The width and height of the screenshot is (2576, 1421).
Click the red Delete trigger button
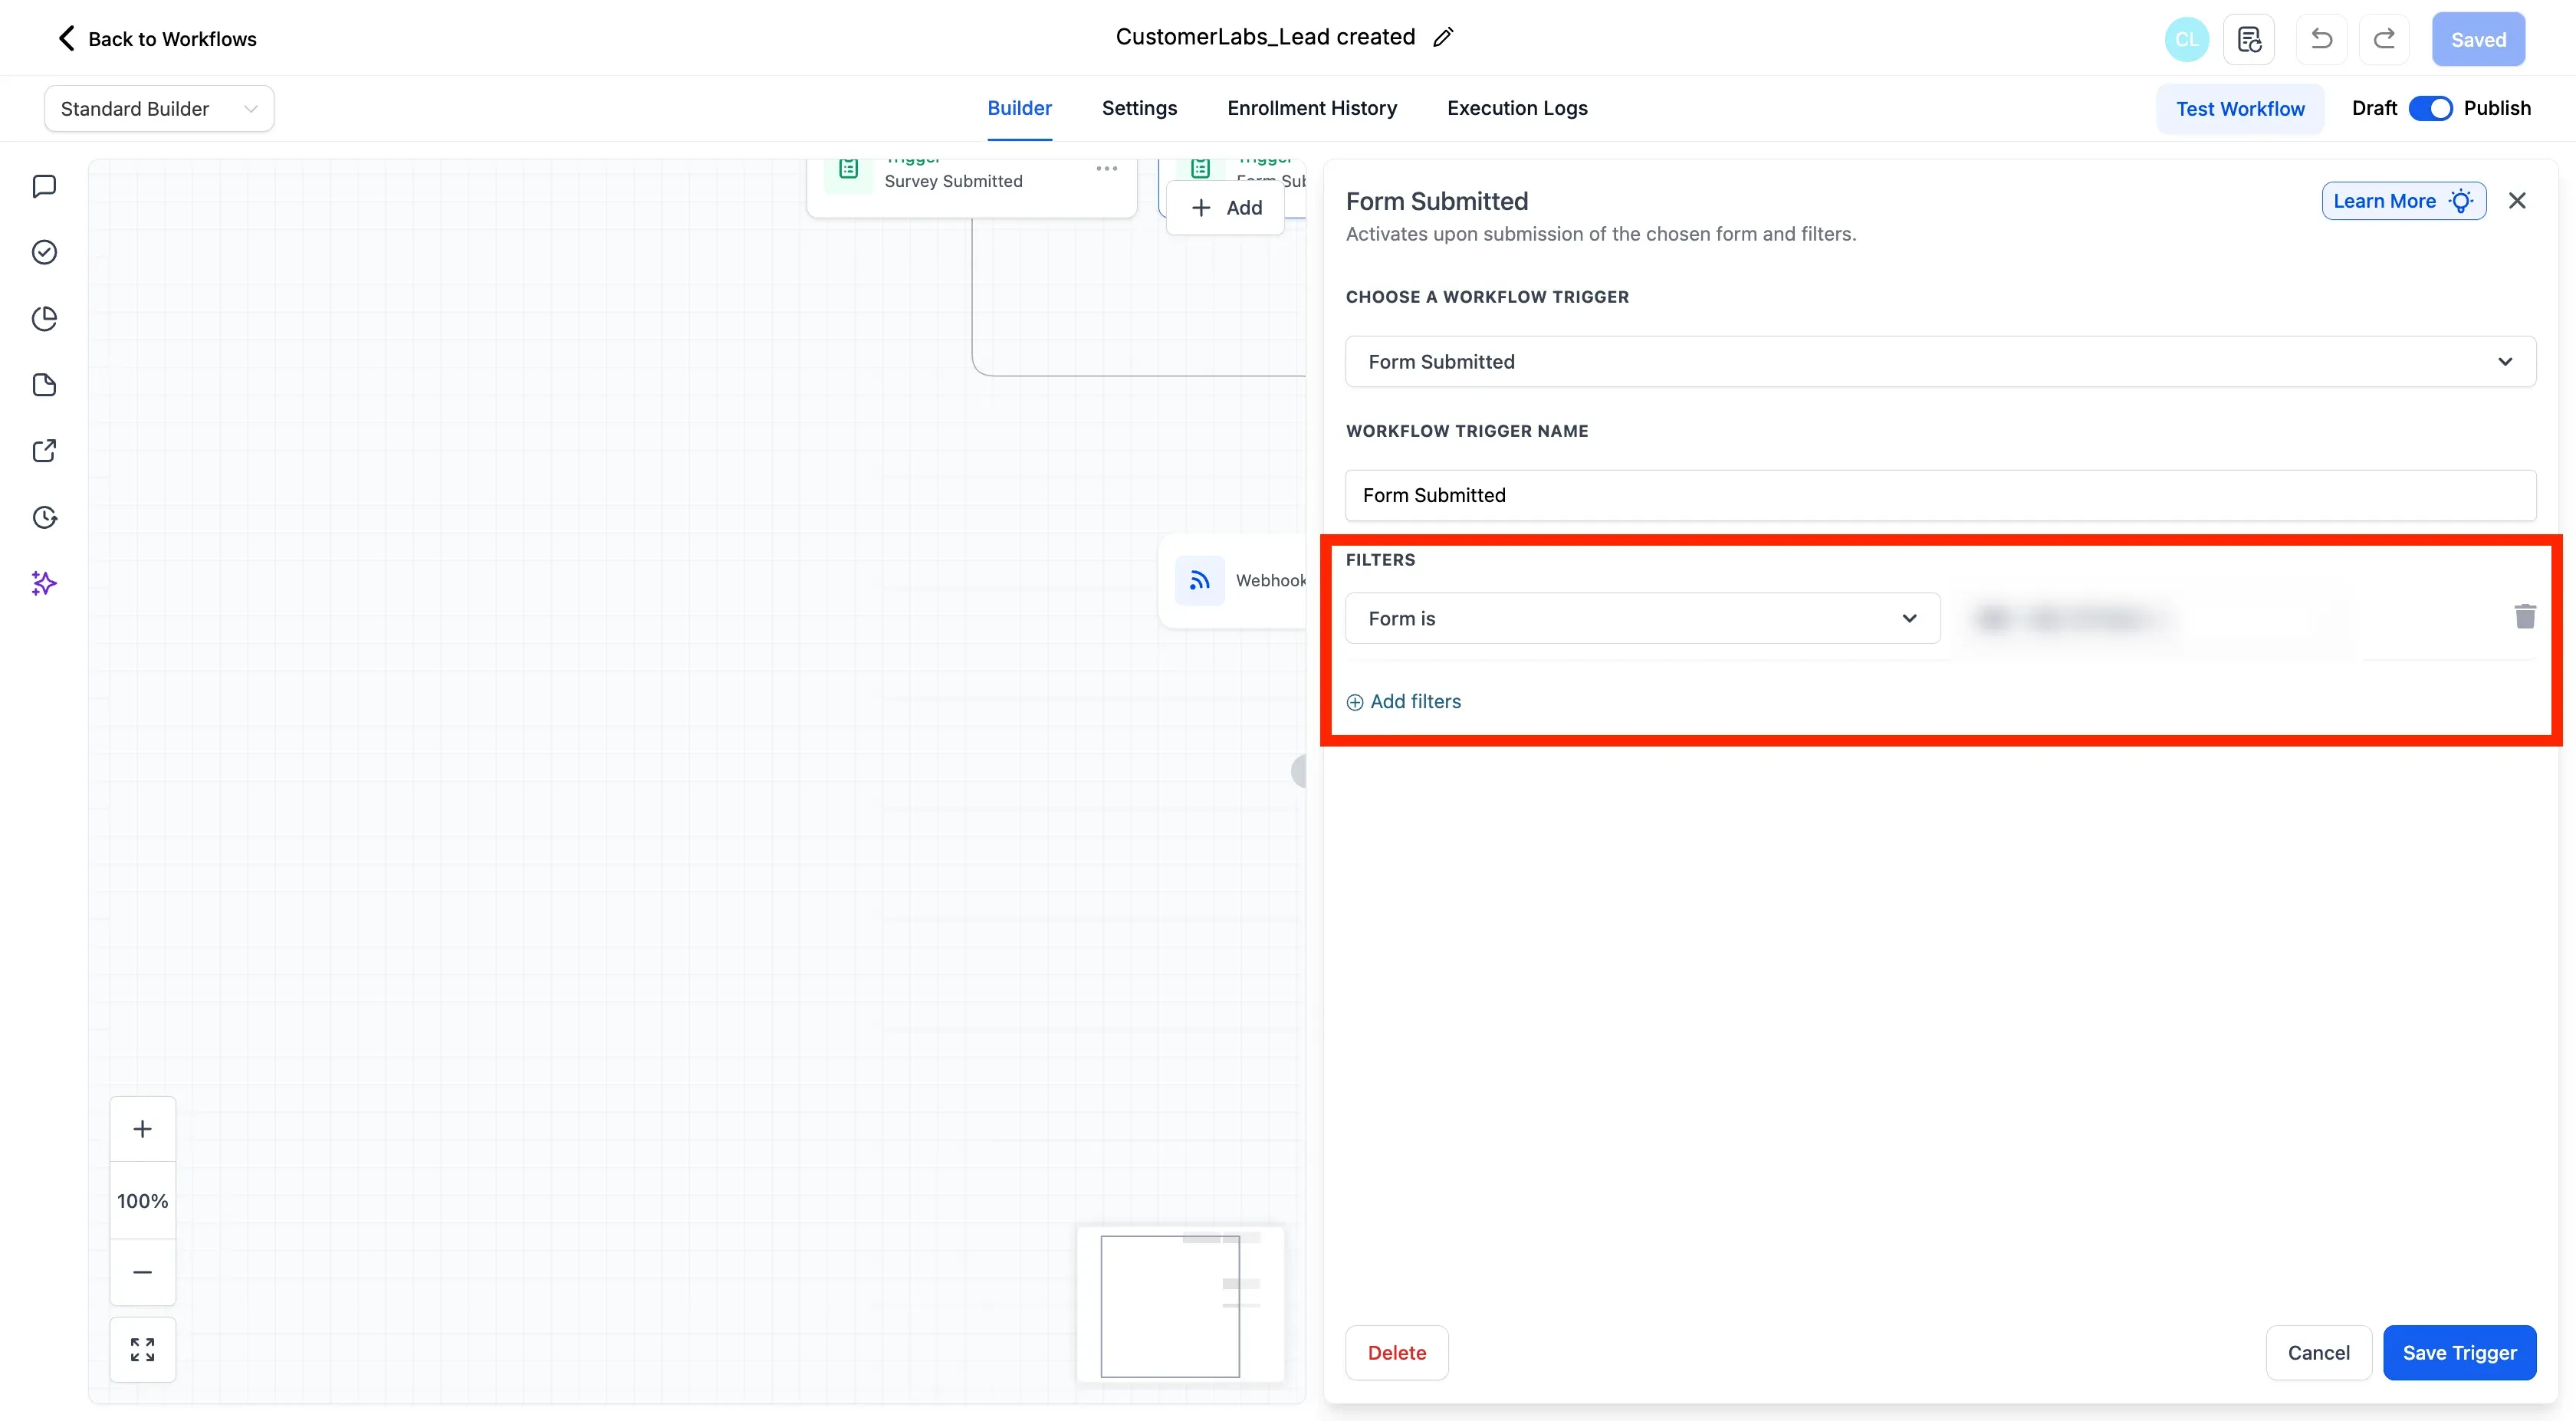point(1396,1353)
